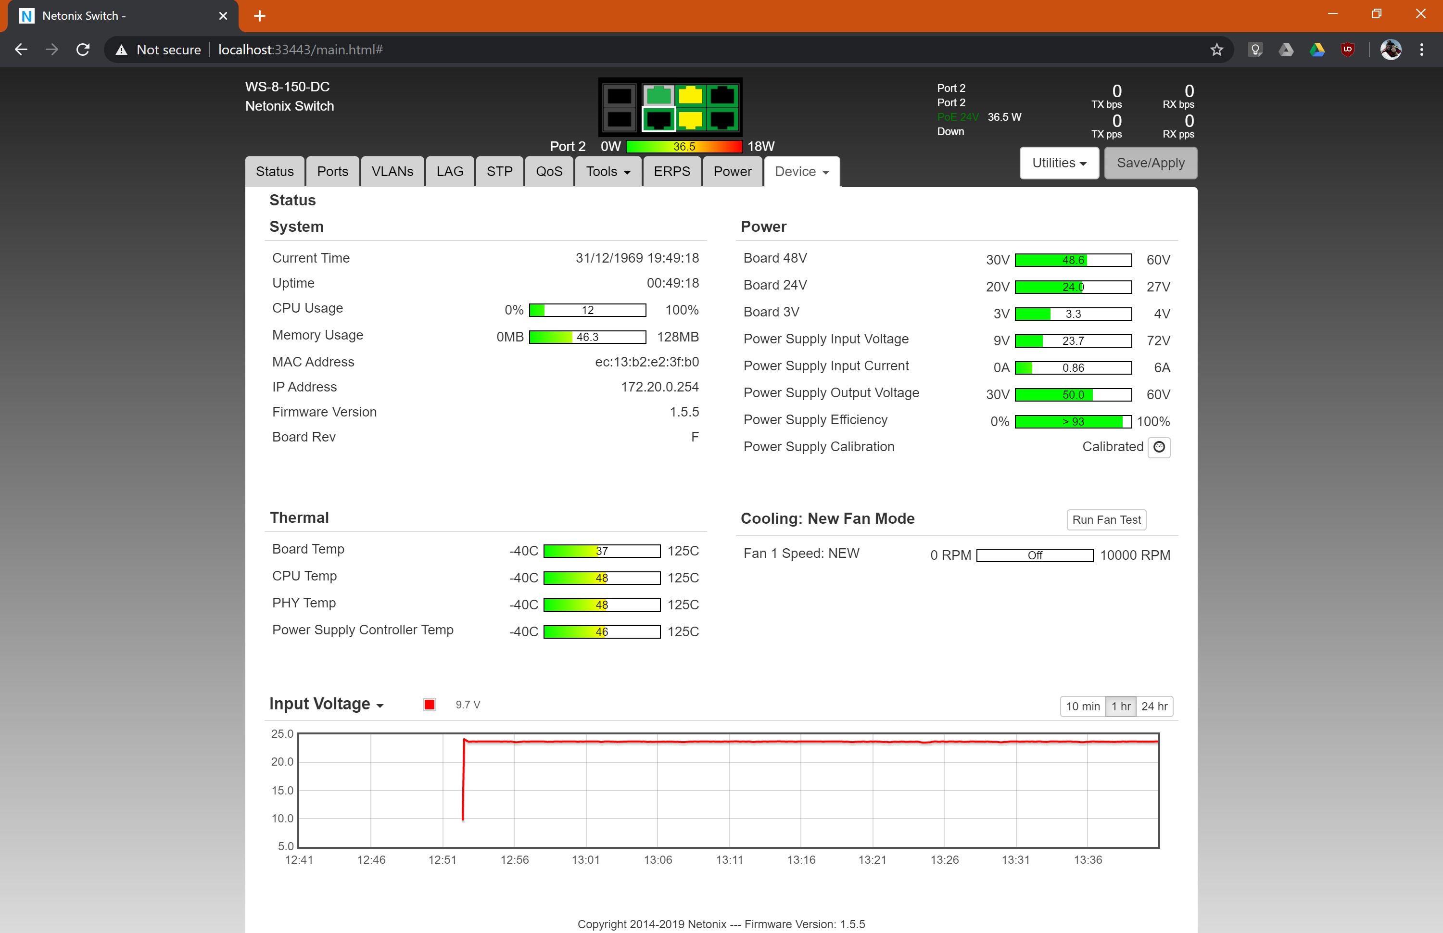The width and height of the screenshot is (1443, 933).
Task: Open the Utilities dropdown
Action: click(1059, 163)
